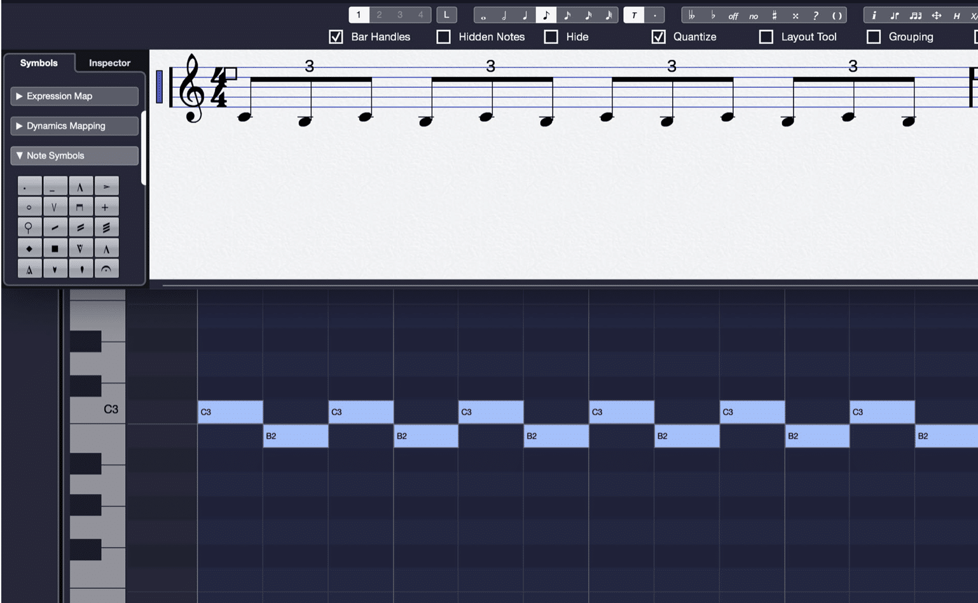The image size is (978, 603).
Task: Select the down-bow symbol
Action: [80, 207]
